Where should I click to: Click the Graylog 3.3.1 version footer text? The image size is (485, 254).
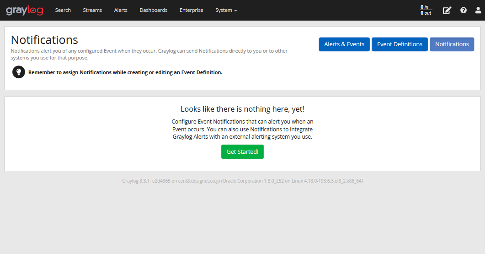point(242,181)
